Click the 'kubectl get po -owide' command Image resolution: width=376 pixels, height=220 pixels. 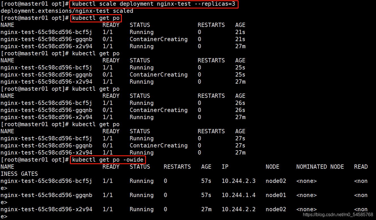point(108,160)
